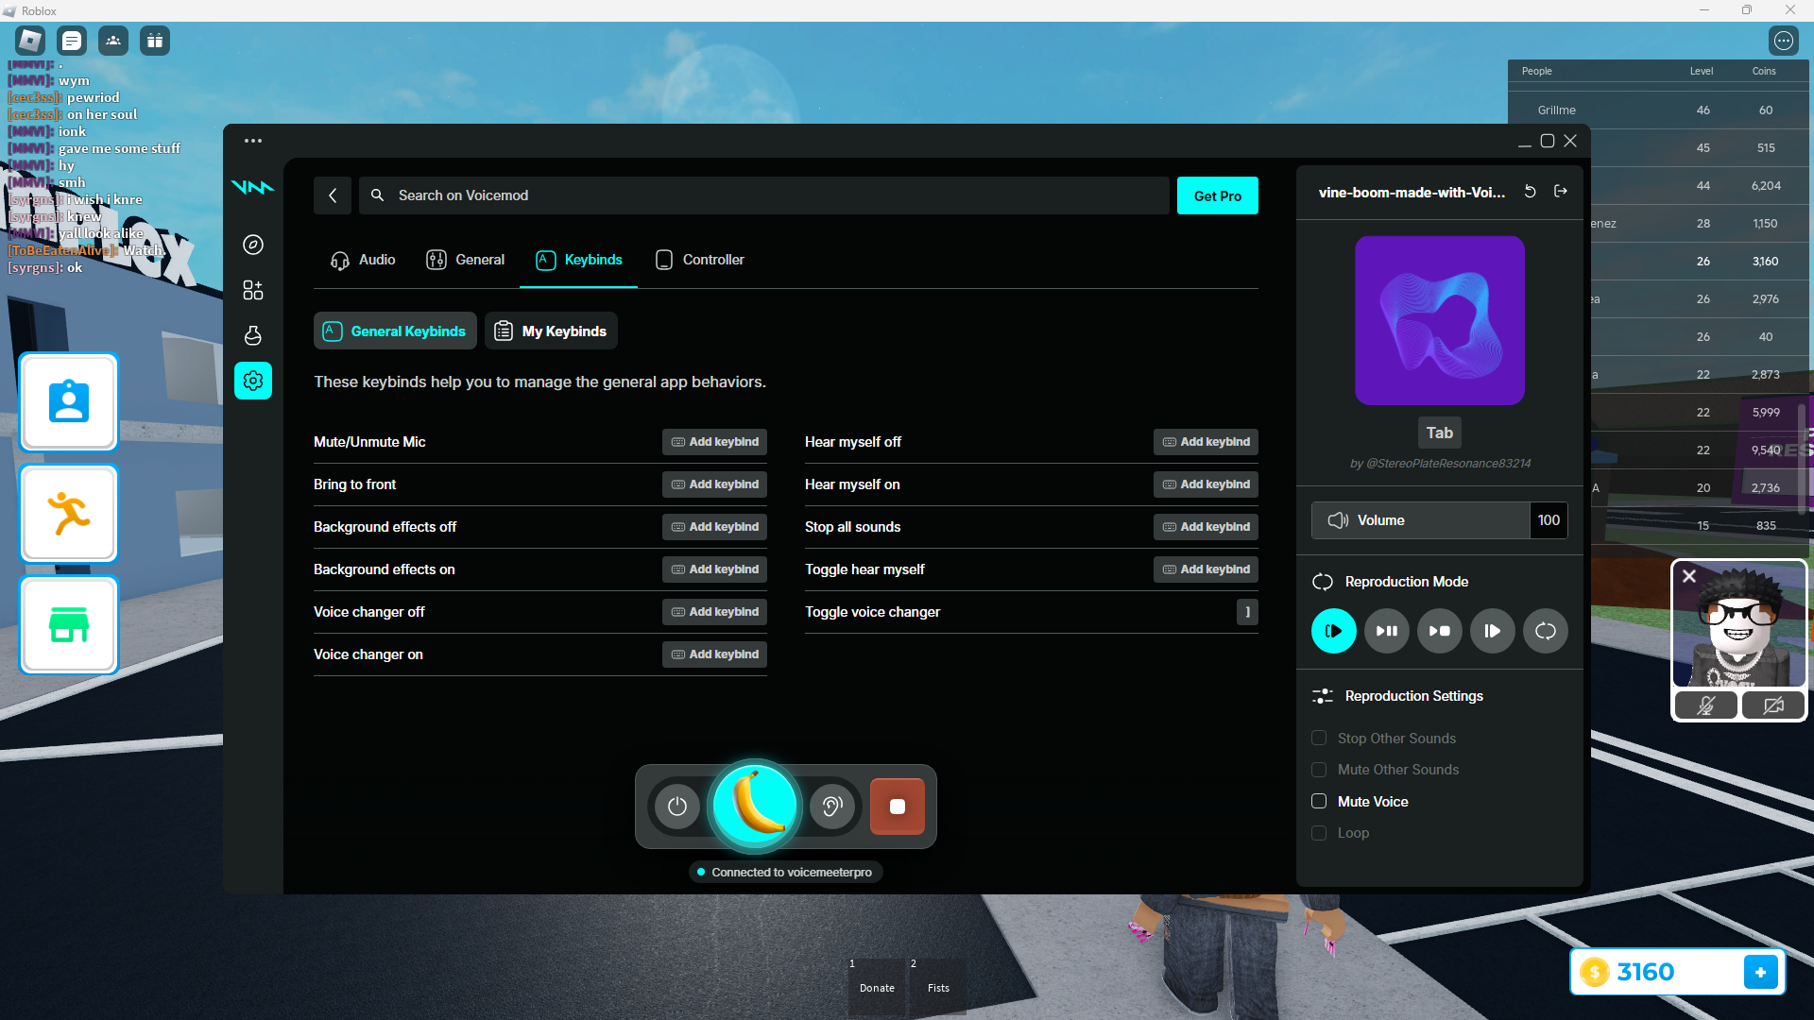Add keybind for Mute/Unmute Mic
This screenshot has width=1814, height=1020.
point(714,442)
